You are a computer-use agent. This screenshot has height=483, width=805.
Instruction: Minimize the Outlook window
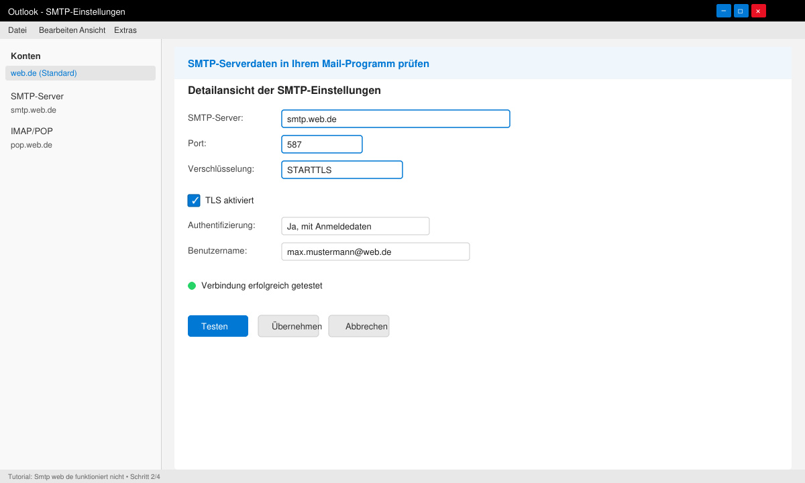[x=724, y=11]
